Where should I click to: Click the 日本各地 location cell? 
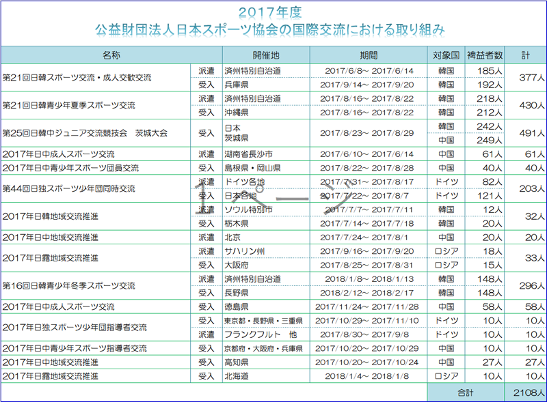266,196
